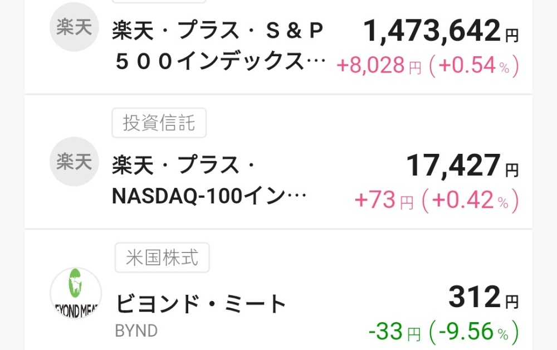
Task: Tap the Beyond Meat logo icon
Action: (76, 293)
